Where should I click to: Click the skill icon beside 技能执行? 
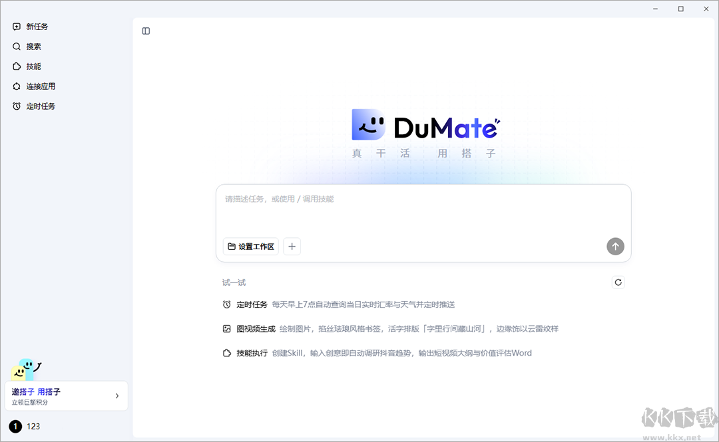click(226, 353)
